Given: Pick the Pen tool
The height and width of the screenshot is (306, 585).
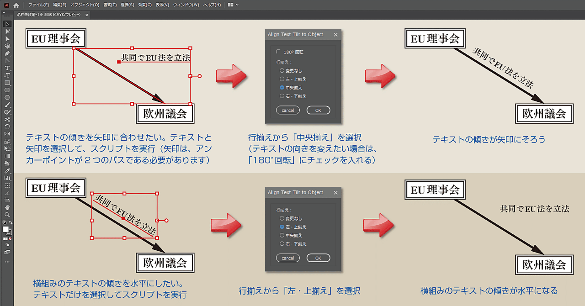Looking at the screenshot, I should pos(7,53).
